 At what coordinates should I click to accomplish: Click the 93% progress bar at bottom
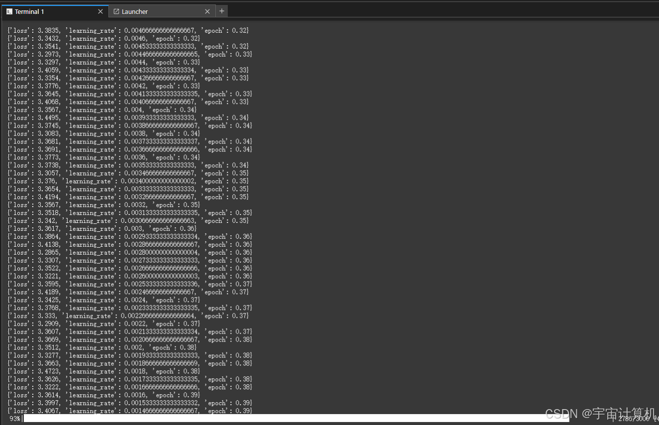click(x=296, y=419)
